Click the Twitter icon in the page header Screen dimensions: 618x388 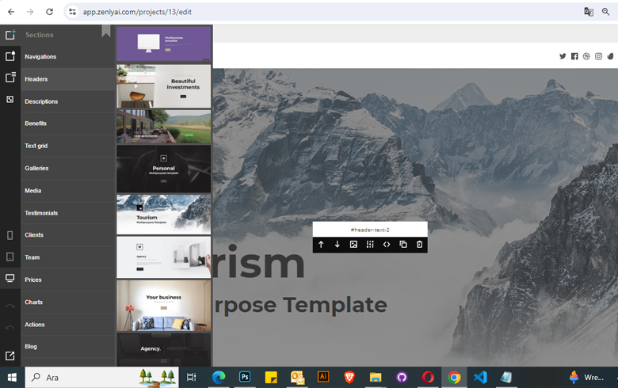563,56
